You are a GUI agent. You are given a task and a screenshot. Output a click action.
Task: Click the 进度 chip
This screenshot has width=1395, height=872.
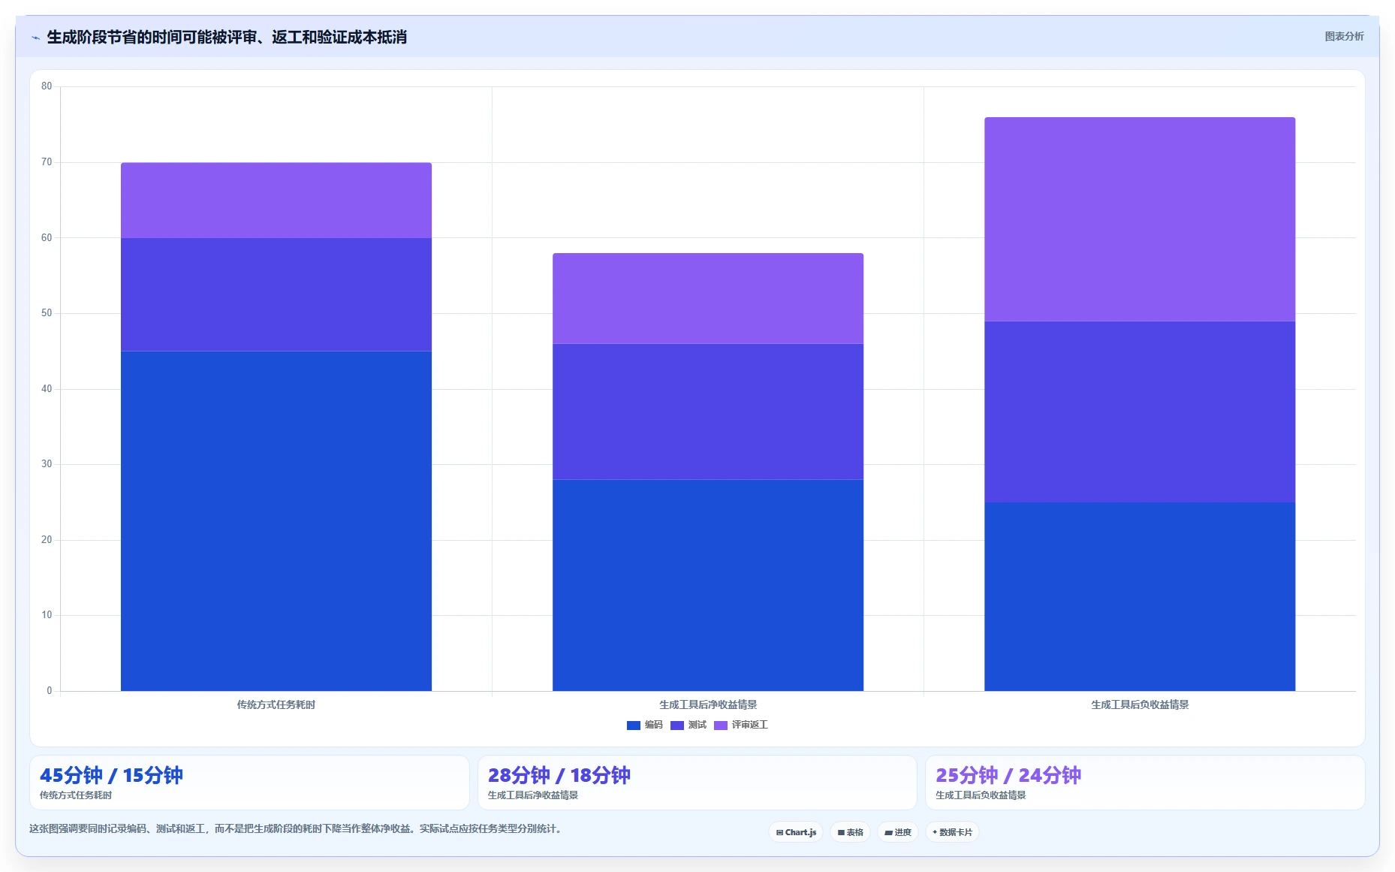(x=898, y=832)
